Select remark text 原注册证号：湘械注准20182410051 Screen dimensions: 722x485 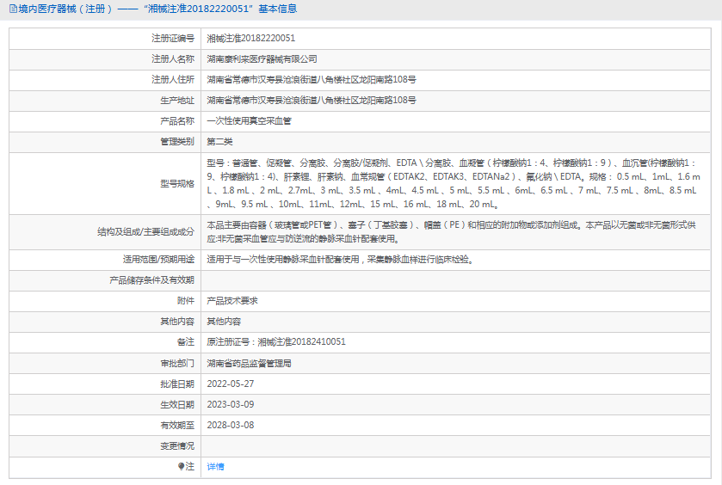point(276,342)
